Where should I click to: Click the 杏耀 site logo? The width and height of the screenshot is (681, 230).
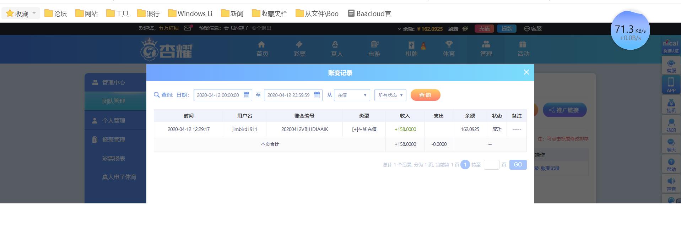(166, 50)
